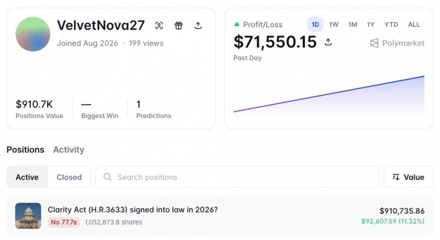440x240 pixels.
Task: Click the scan profile icon beside VelvetNova27
Action: (x=159, y=25)
